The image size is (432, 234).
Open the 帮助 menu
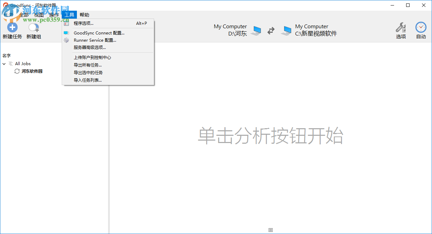(84, 15)
